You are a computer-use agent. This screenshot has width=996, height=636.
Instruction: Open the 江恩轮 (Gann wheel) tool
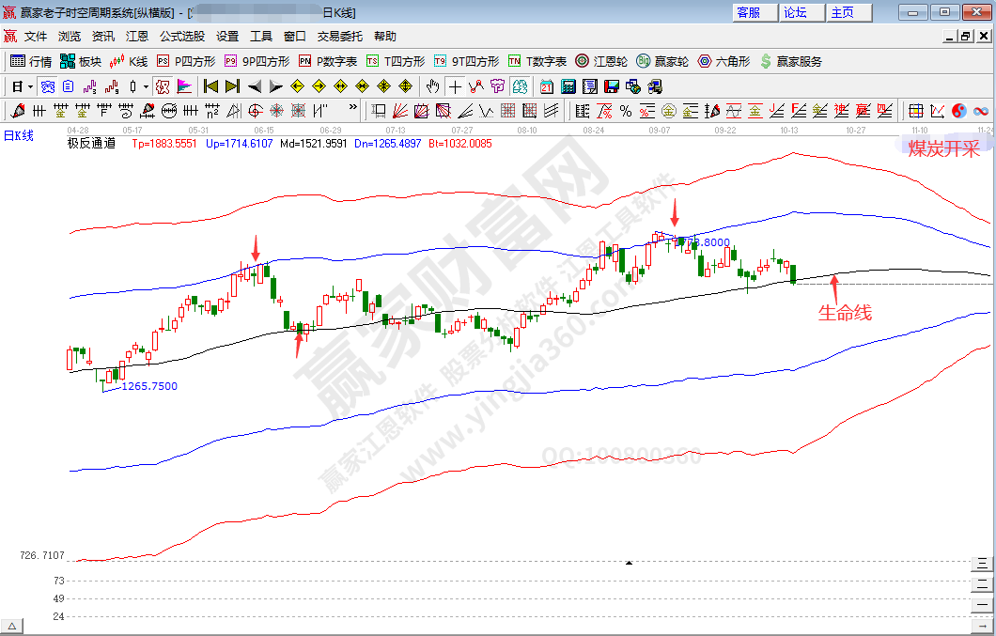[601, 61]
